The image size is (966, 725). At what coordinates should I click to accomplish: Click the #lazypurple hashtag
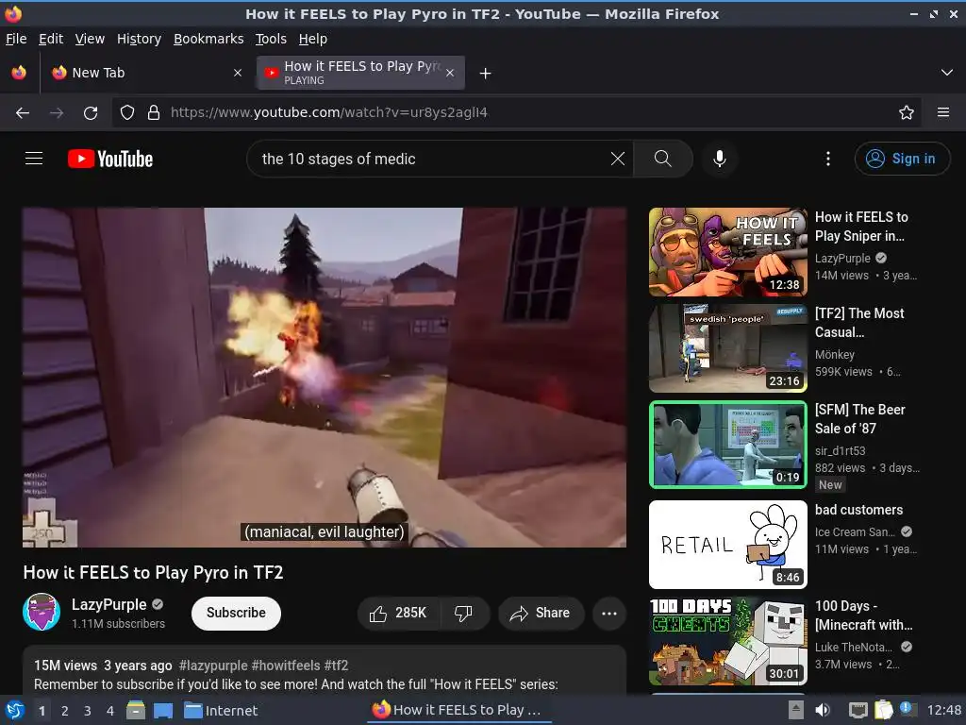coord(213,666)
